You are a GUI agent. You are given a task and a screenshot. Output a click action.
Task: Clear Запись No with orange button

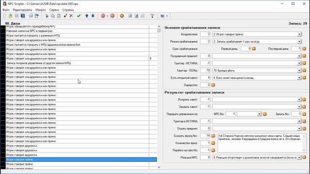click(x=304, y=114)
